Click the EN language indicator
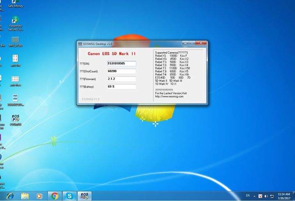295x201 pixels. tap(248, 196)
